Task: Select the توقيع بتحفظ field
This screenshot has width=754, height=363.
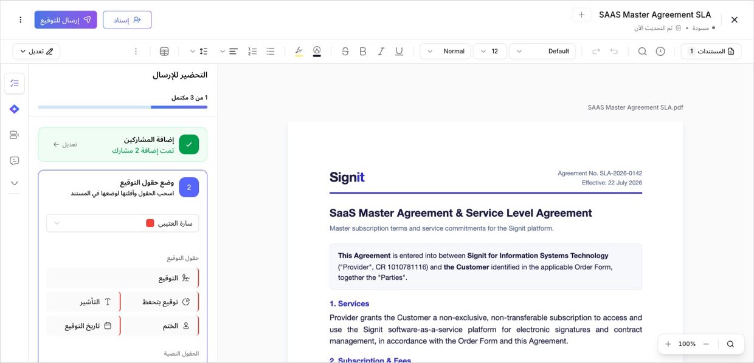Action: (160, 302)
